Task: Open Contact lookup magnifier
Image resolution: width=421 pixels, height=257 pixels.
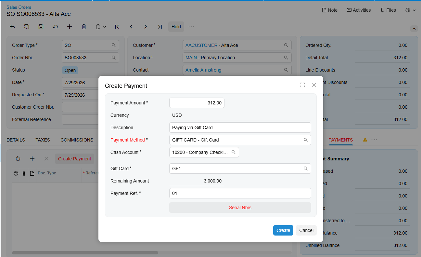Action: point(286,70)
